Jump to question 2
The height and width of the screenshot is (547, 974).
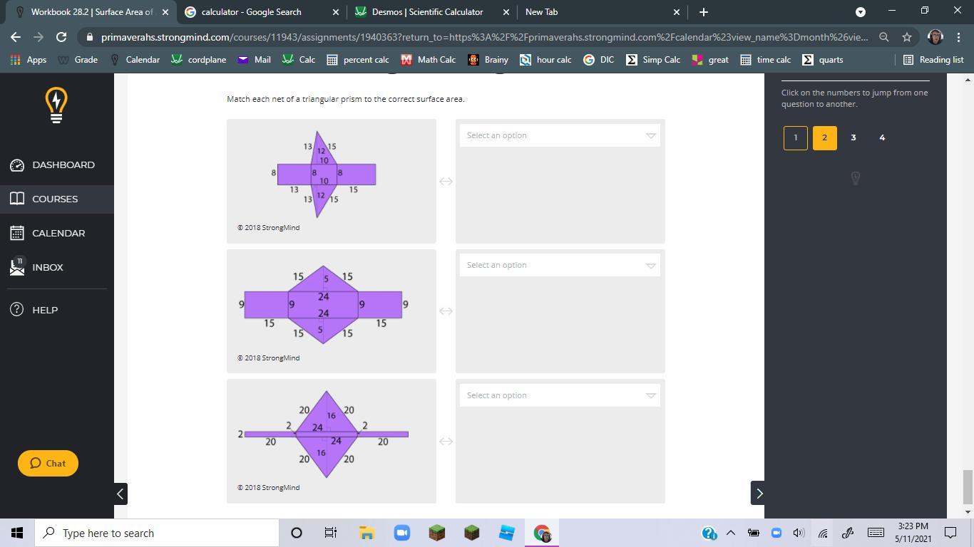824,137
